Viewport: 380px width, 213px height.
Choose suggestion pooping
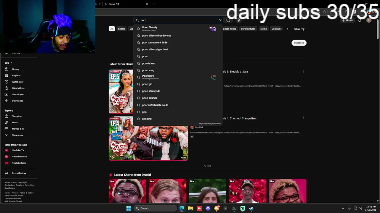[178, 119]
